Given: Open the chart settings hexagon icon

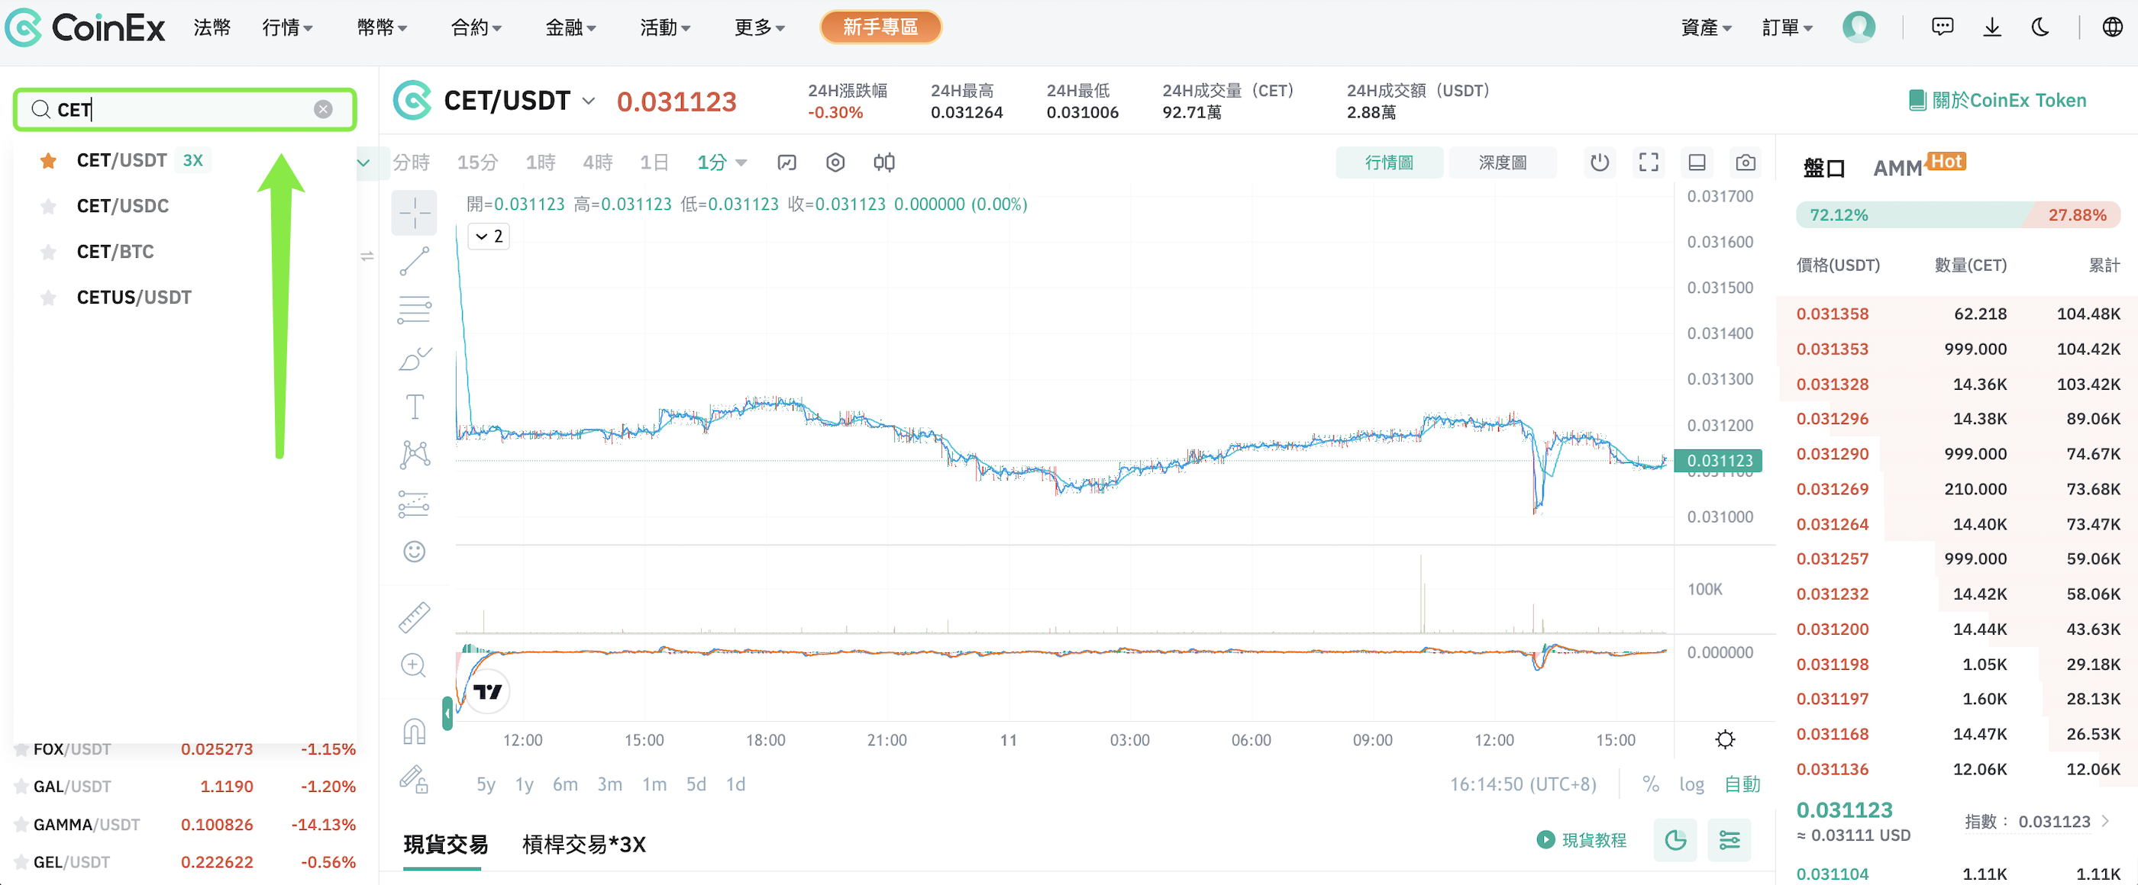Looking at the screenshot, I should [835, 163].
